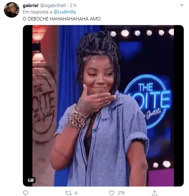The width and height of the screenshot is (189, 196).
Task: Click the tweet text O DEBOCHE HAHAHAHAHAHA AMO
Action: [x=62, y=19]
